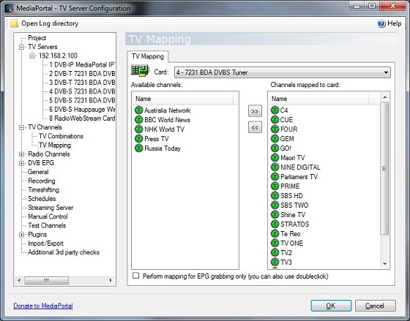The height and width of the screenshot is (321, 410).
Task: Collapse the TV Servers tree node
Action: 22,48
